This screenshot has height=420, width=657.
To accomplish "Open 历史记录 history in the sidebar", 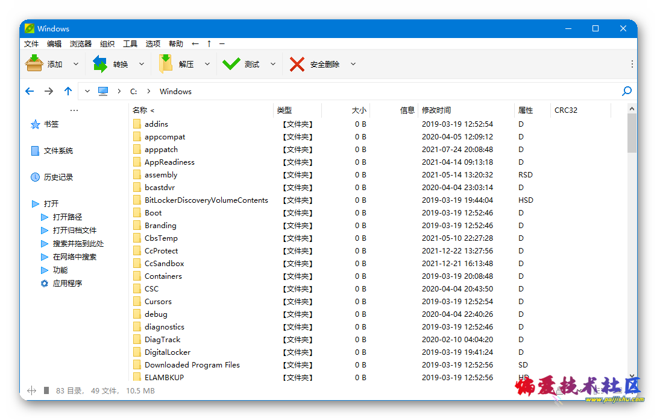I will click(x=52, y=177).
